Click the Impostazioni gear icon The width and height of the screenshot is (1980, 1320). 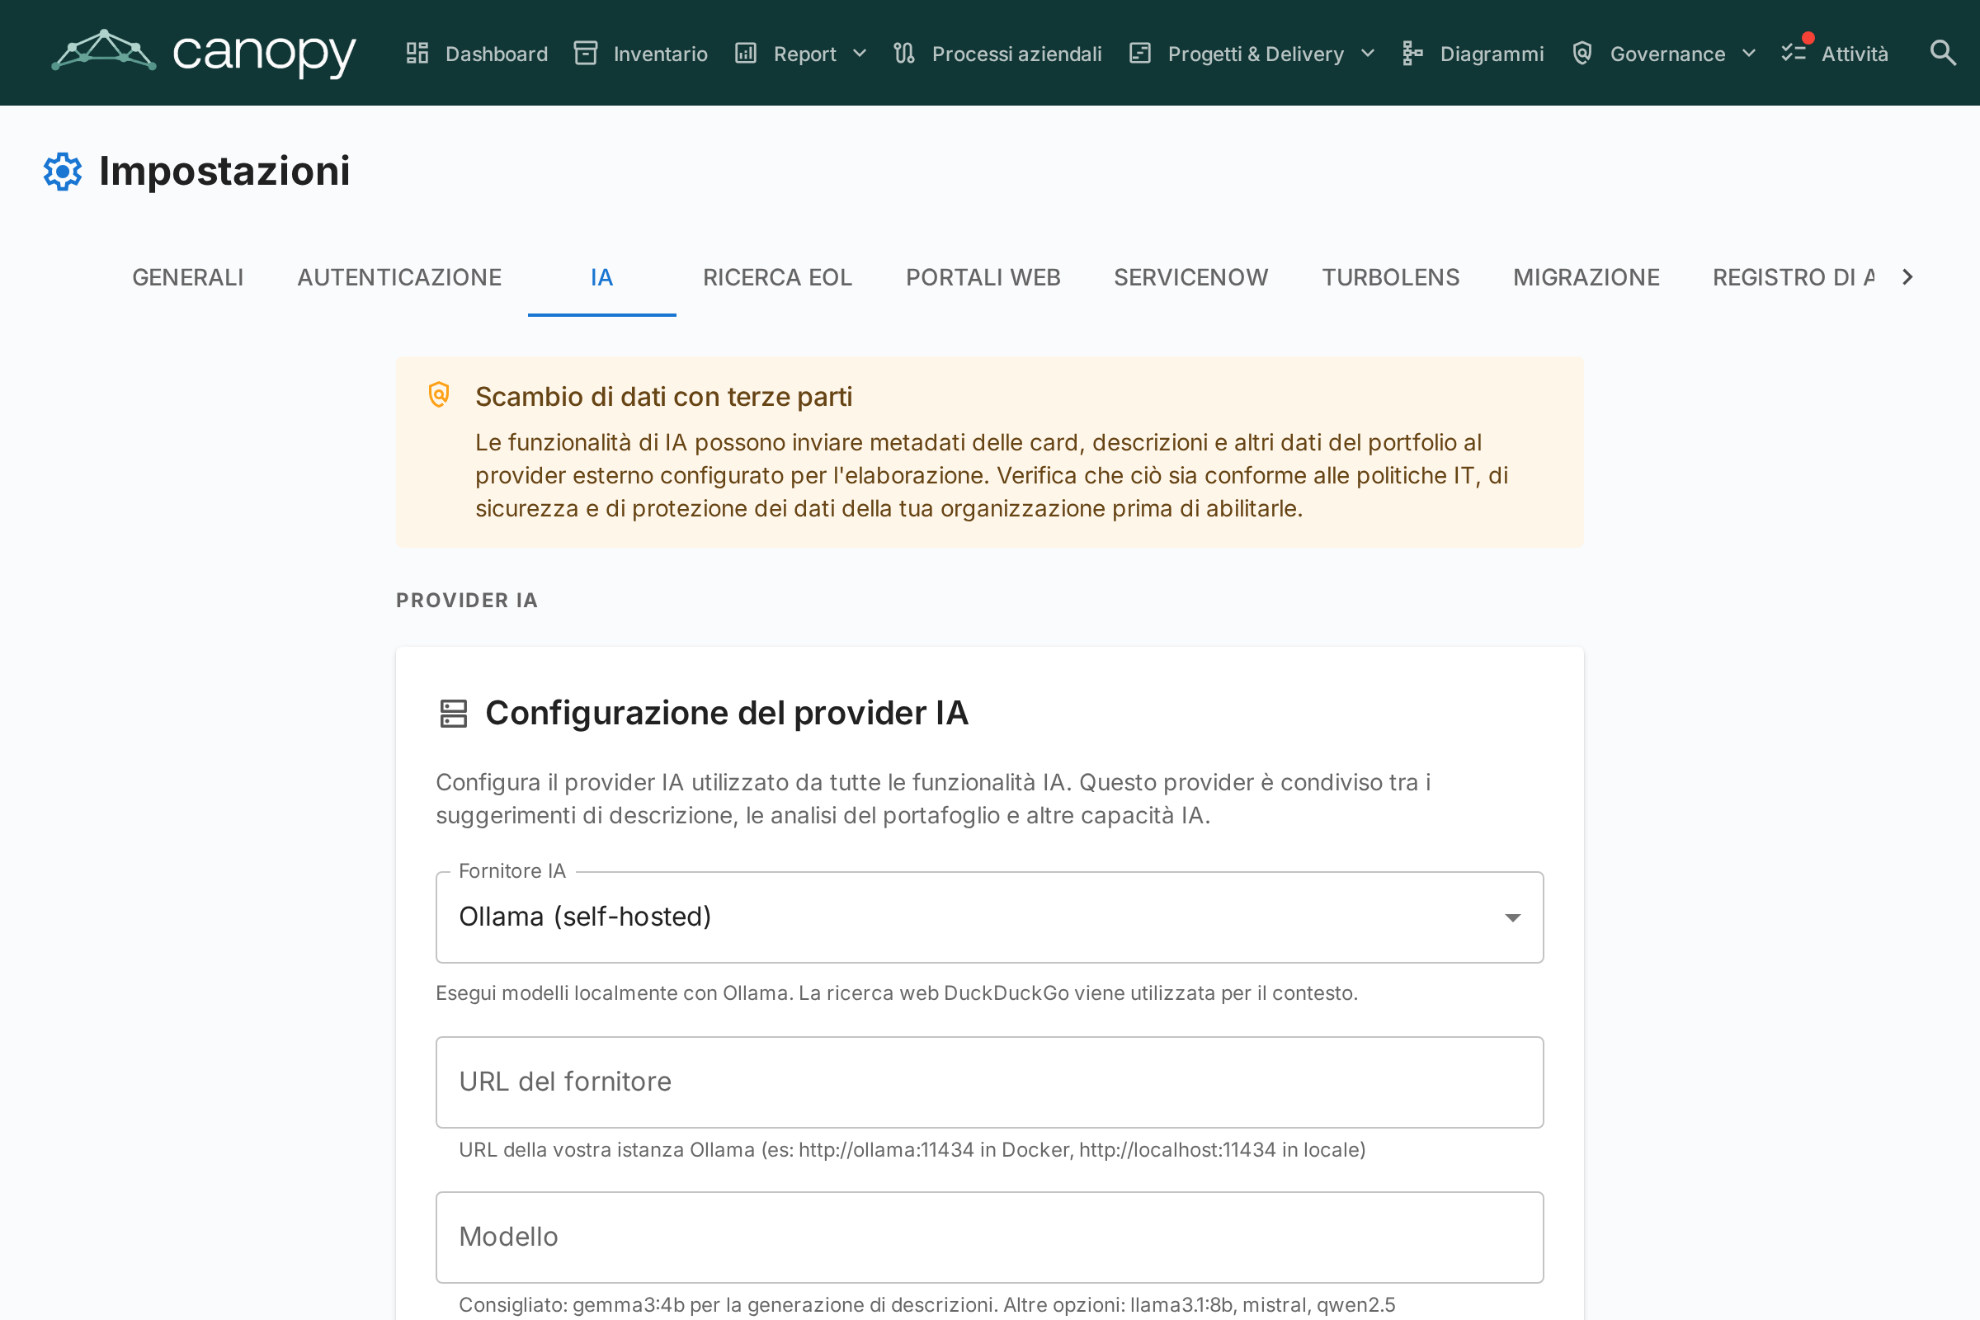(64, 172)
